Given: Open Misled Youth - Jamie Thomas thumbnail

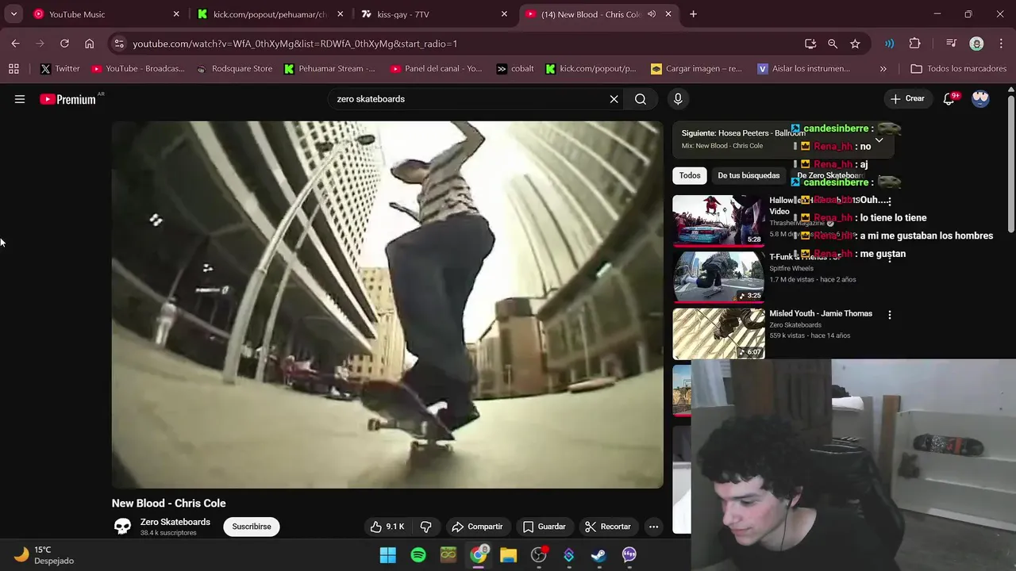Looking at the screenshot, I should click(x=719, y=334).
